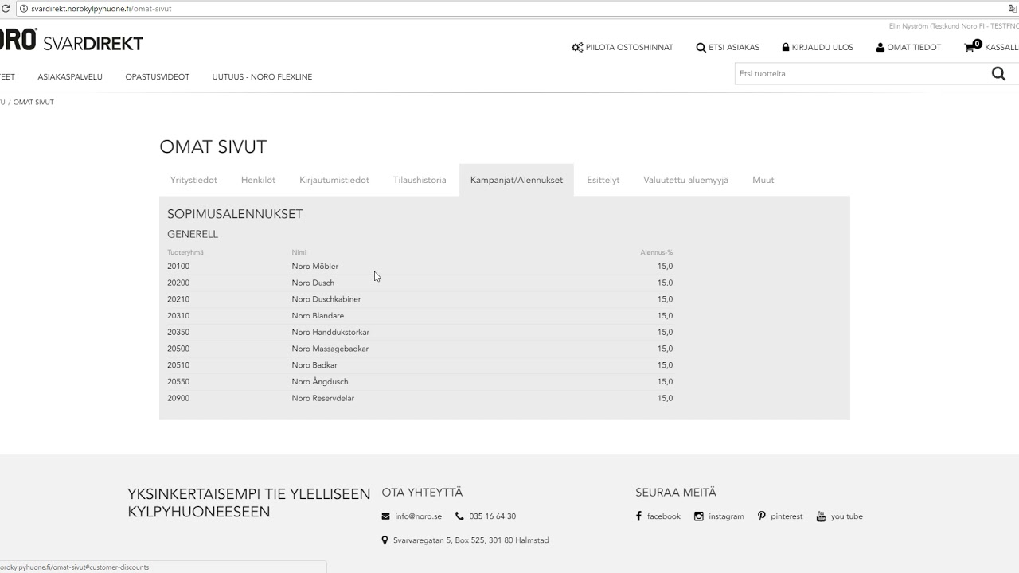Click the Pinterest icon in footer
This screenshot has width=1019, height=573.
tap(762, 516)
